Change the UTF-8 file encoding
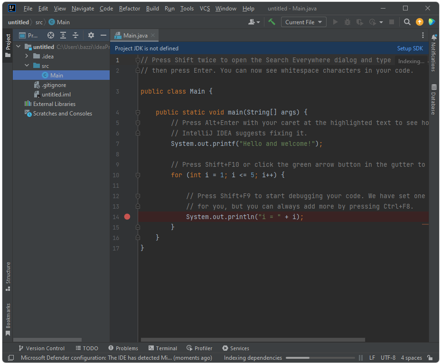This screenshot has width=441, height=364. (x=388, y=357)
